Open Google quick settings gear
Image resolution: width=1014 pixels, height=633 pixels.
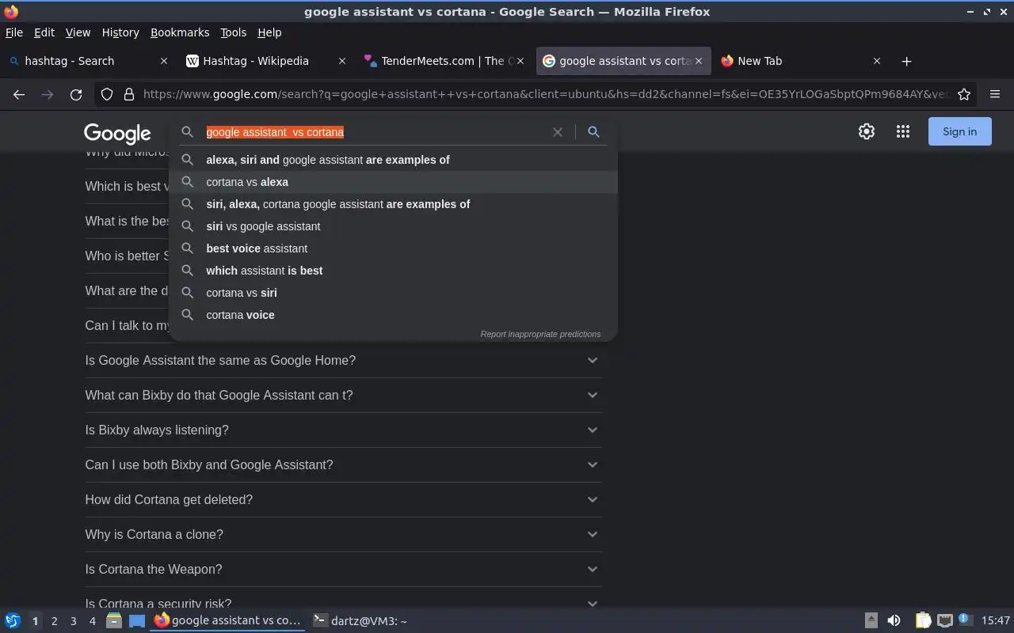[x=867, y=132]
